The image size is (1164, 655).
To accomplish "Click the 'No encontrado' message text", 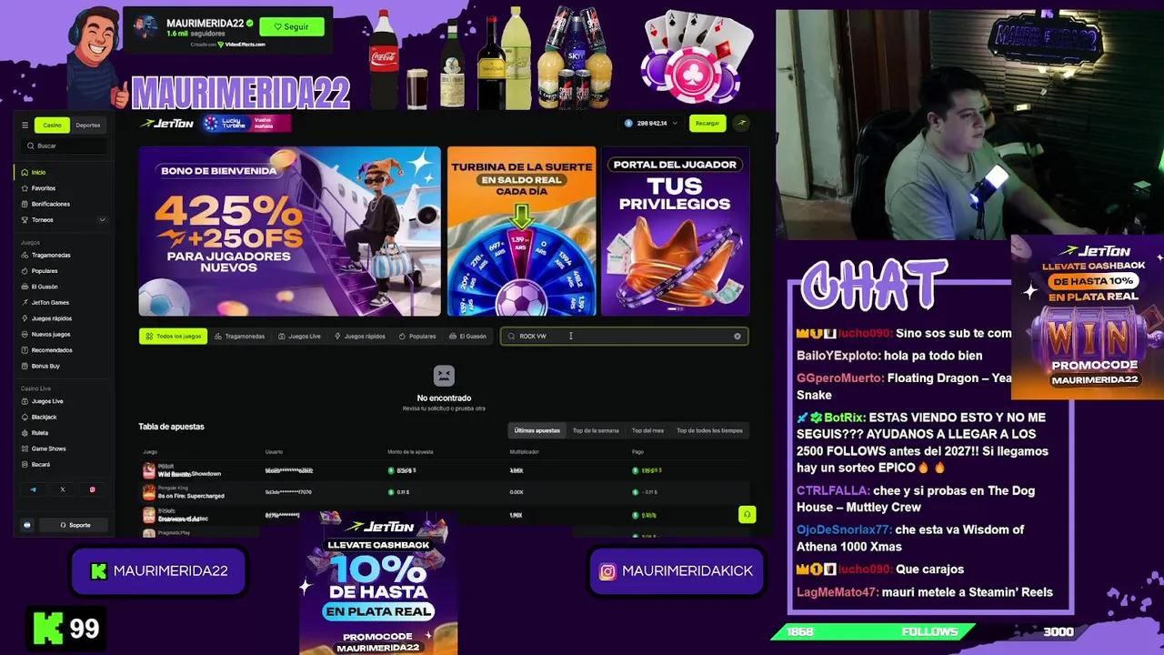I will pyautogui.click(x=444, y=398).
